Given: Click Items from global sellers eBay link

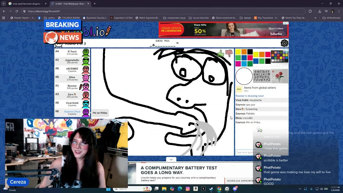Looking at the screenshot, I should click(260, 88).
